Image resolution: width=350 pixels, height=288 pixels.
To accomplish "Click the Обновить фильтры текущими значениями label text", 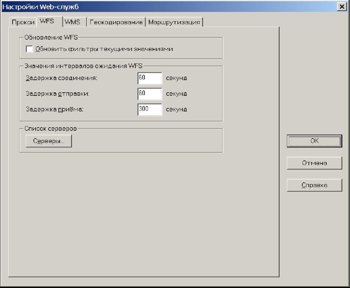I will pos(104,49).
